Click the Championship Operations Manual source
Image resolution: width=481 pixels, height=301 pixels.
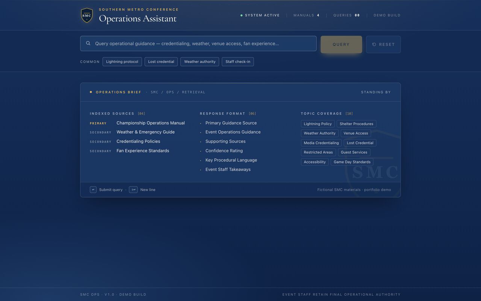tap(151, 123)
